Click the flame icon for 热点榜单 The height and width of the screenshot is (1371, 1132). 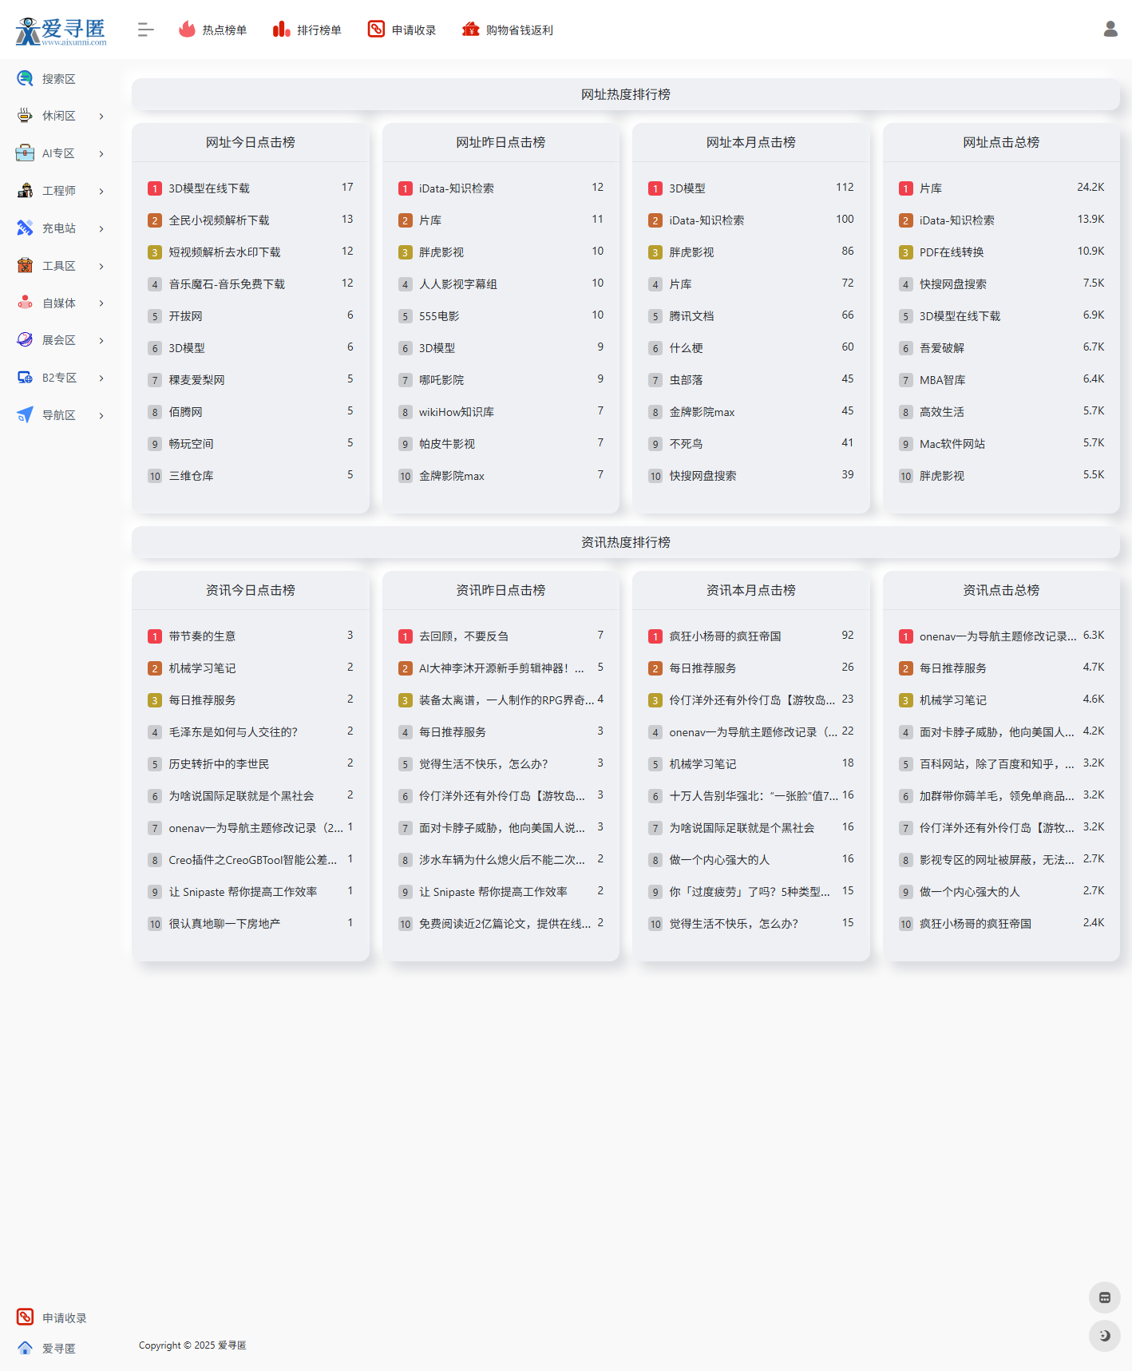click(x=187, y=30)
